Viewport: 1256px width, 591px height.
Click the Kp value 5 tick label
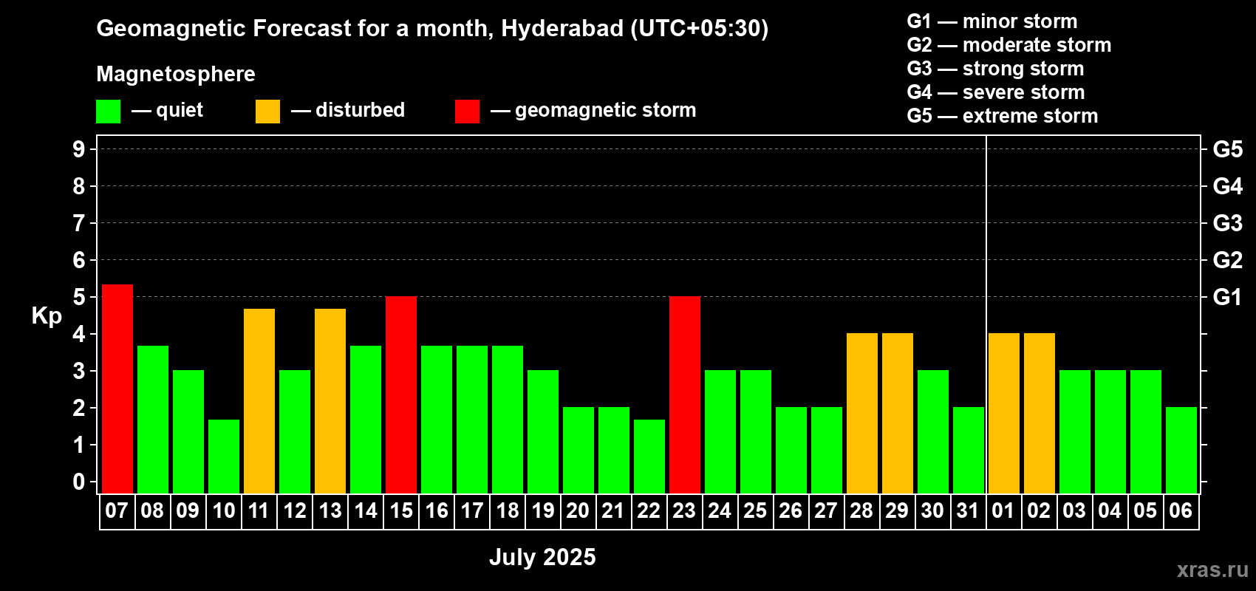(79, 297)
